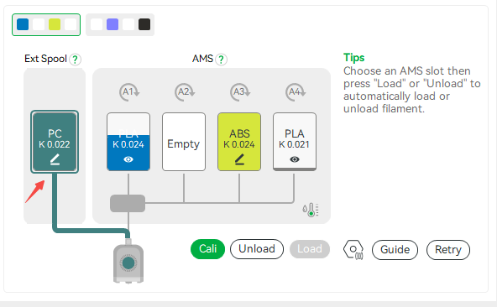497x307 pixels.
Task: Click the K 0.024 value on ABS slot
Action: click(239, 144)
